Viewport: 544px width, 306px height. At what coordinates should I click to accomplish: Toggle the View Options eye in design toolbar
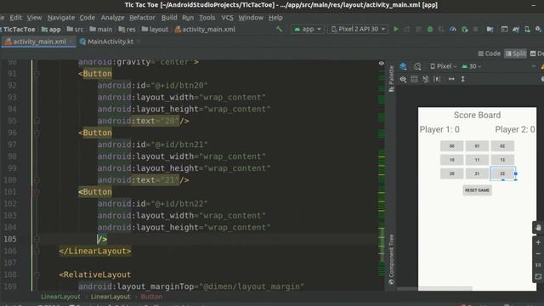pyautogui.click(x=403, y=79)
